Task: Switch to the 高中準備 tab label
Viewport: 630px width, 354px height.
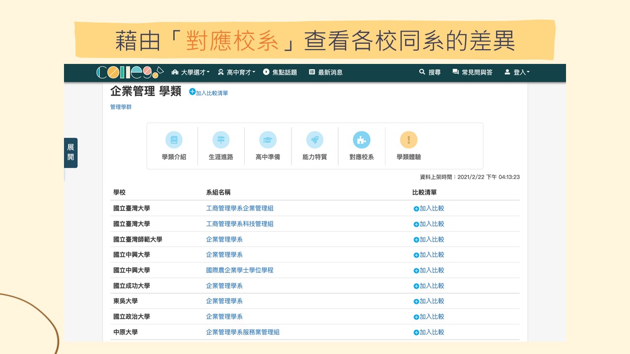Action: 268,157
